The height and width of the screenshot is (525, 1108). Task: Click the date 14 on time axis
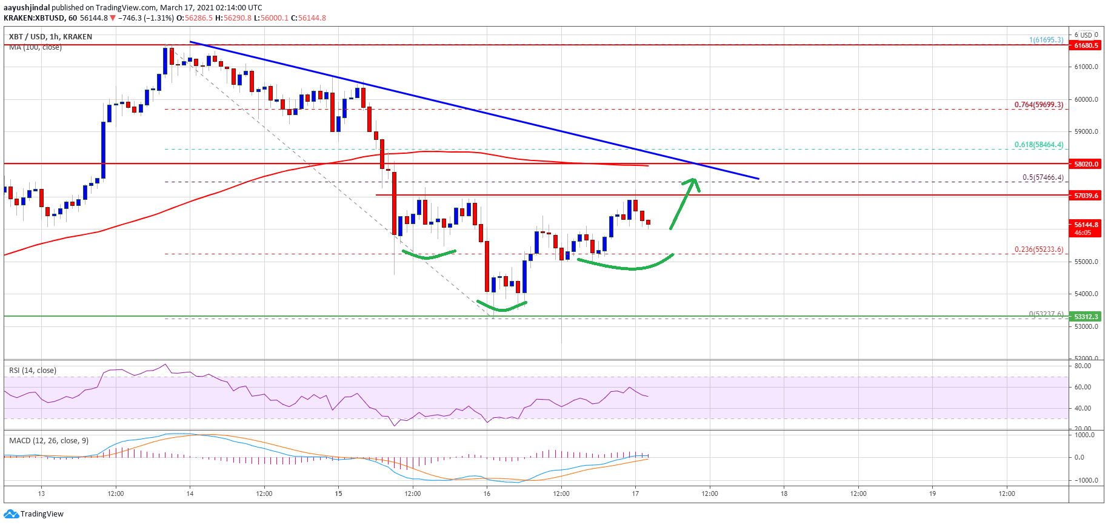[190, 494]
